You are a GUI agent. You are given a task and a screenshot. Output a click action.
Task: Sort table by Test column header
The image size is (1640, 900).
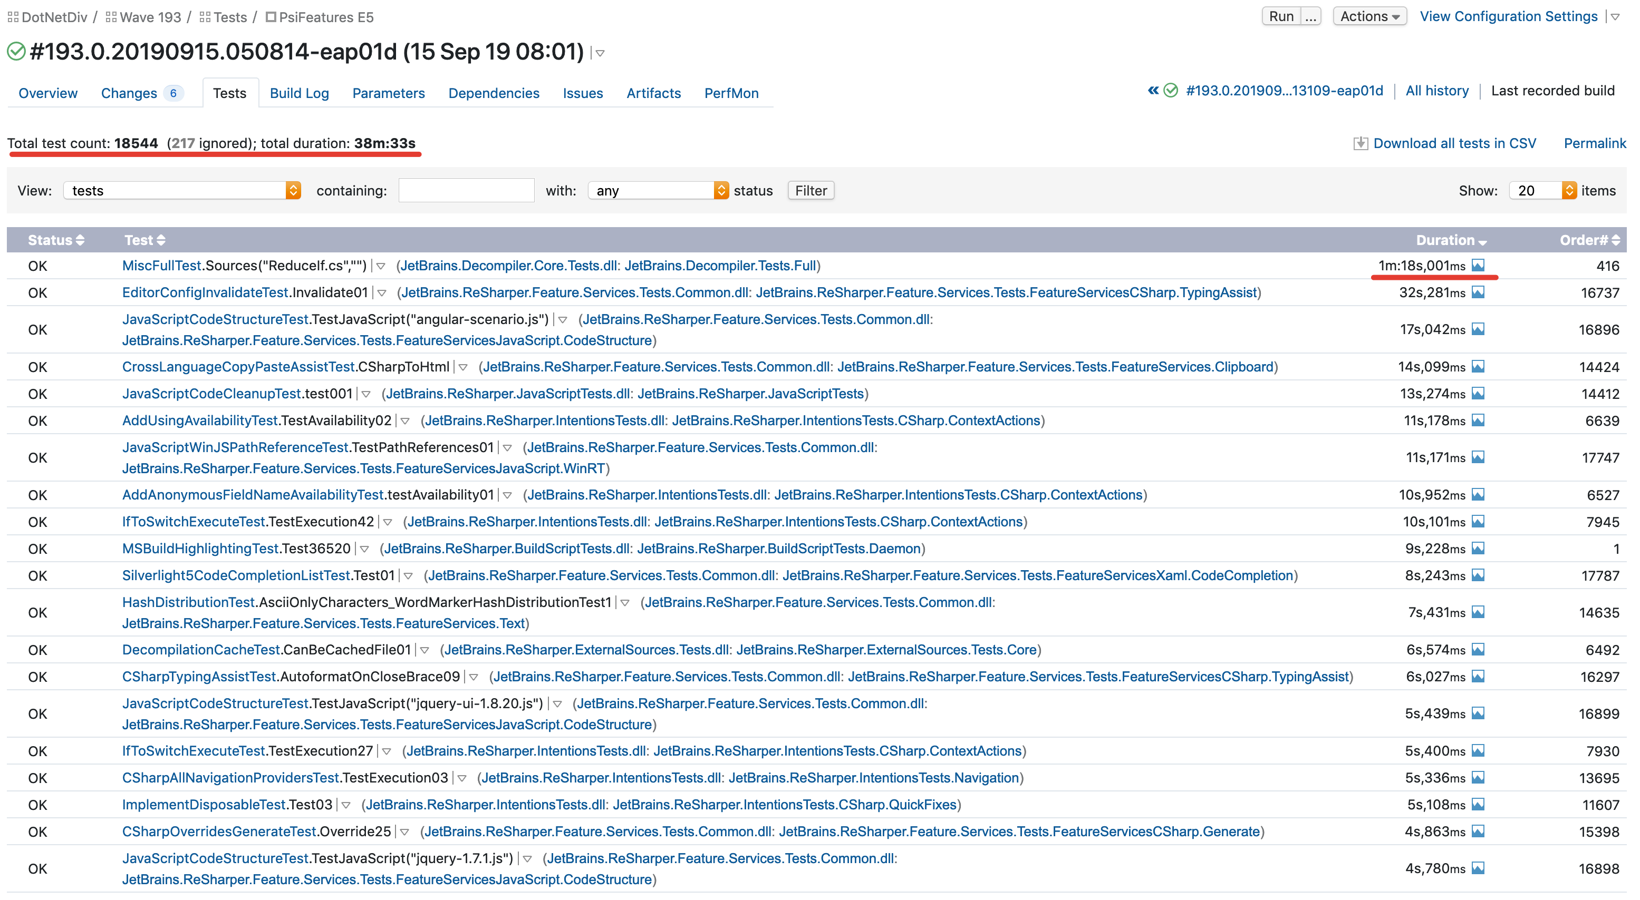click(144, 240)
